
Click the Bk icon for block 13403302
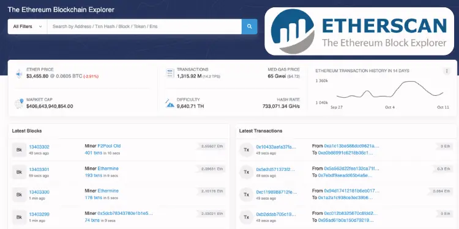(19, 150)
